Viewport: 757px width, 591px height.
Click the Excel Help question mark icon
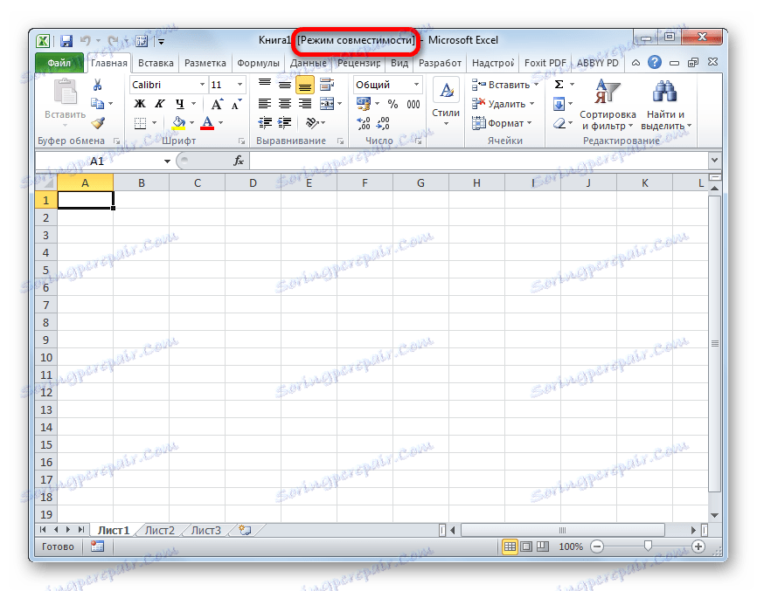(x=655, y=62)
